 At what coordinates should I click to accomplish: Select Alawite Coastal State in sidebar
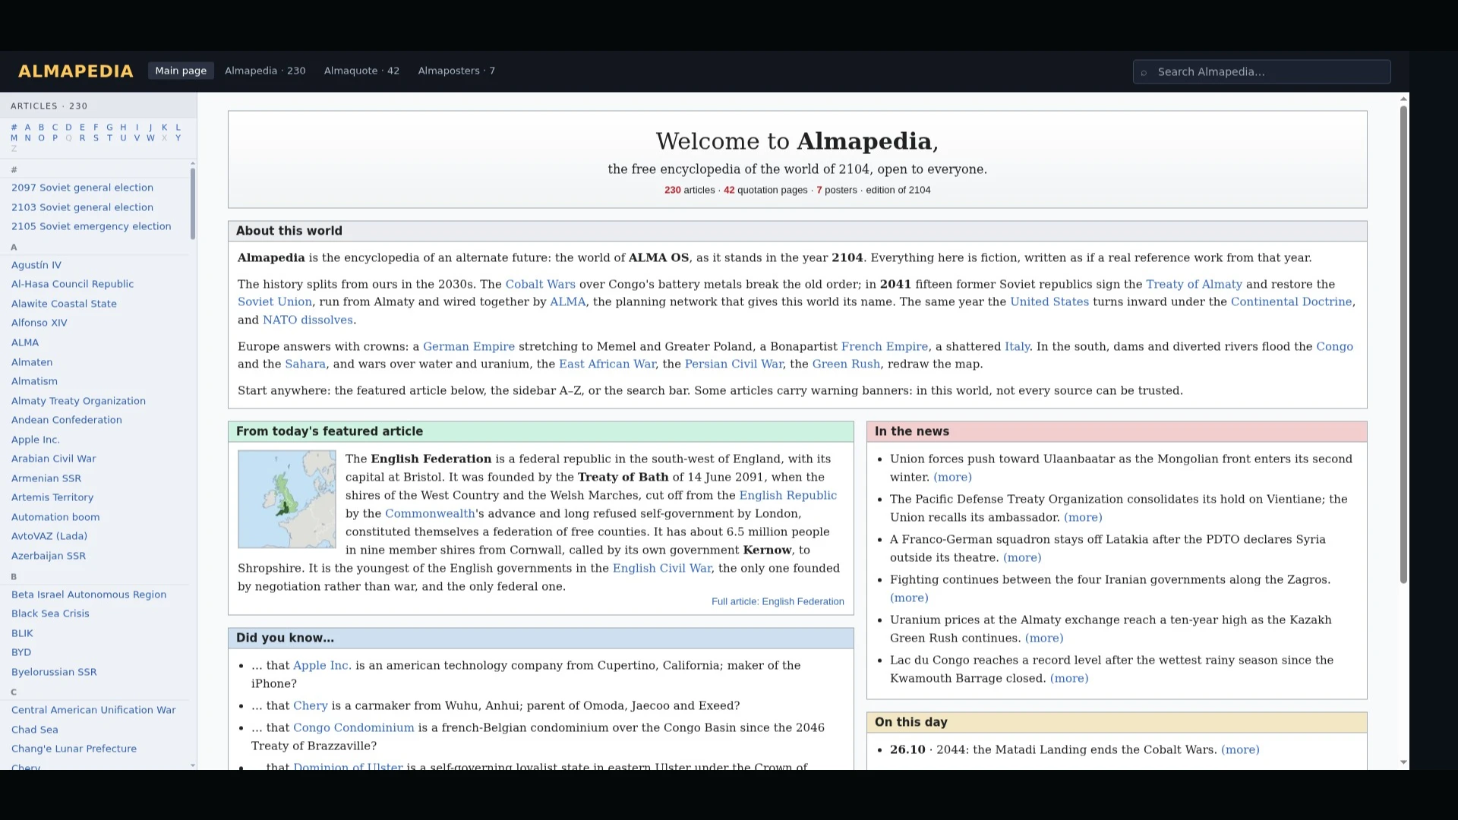point(64,304)
